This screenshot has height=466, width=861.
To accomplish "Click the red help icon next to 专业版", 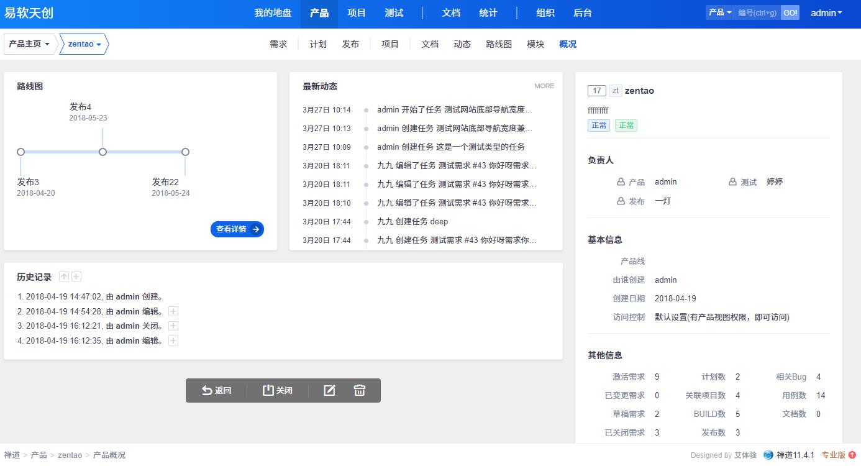I will 852,455.
